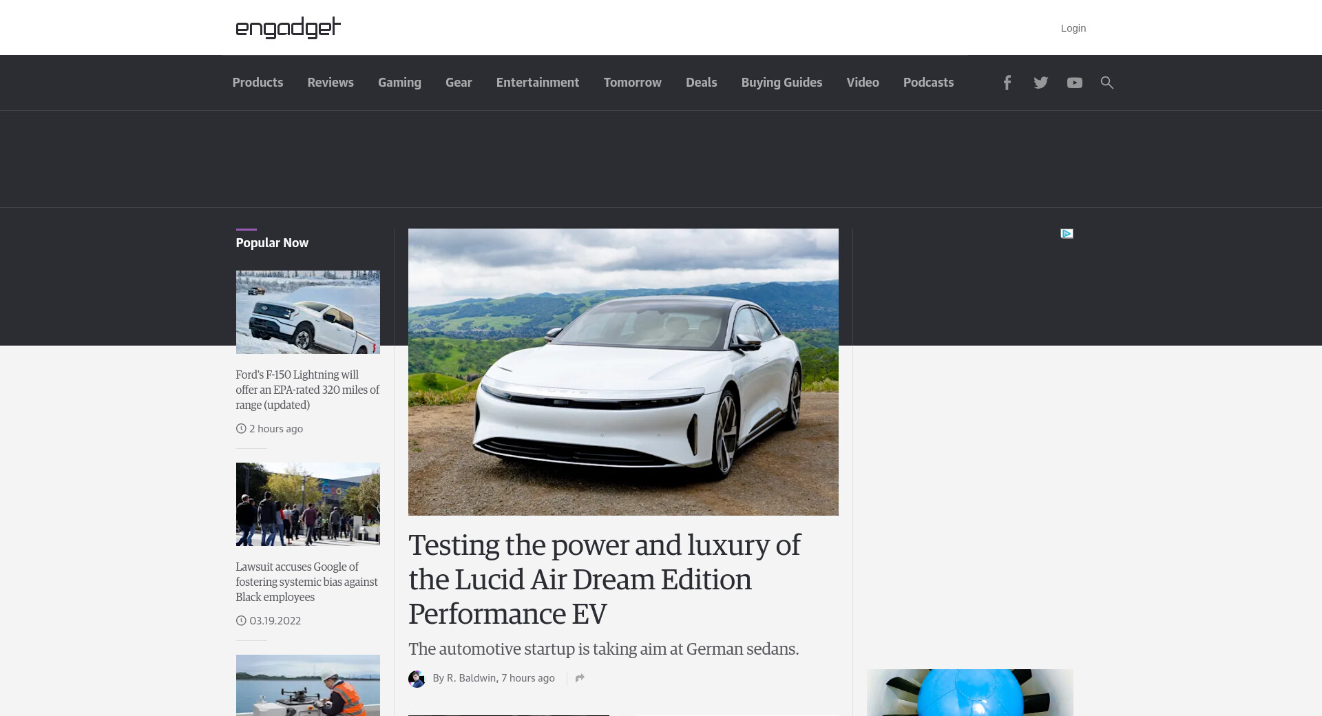Click the Ford truck in snow thumbnail

coord(308,312)
